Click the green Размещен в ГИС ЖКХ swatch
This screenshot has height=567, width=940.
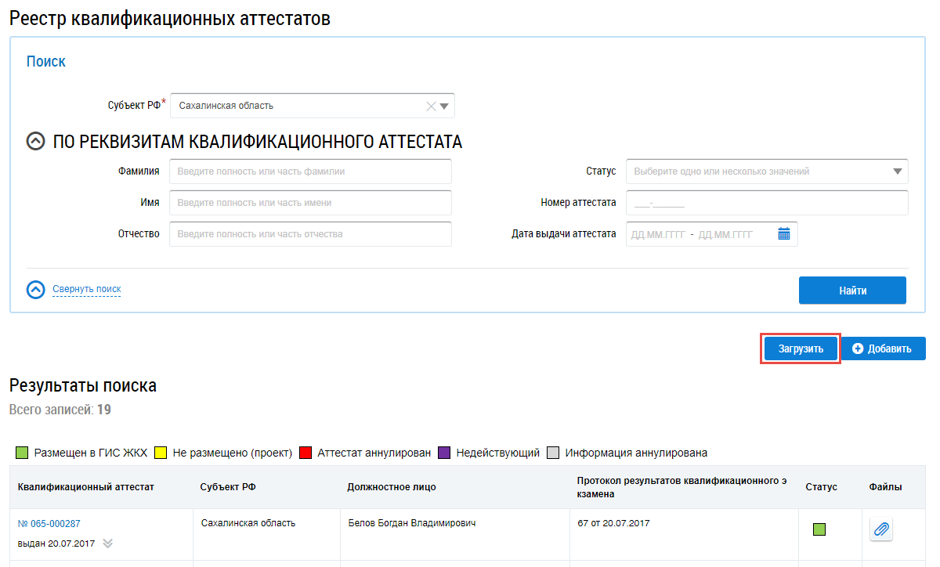coord(22,453)
